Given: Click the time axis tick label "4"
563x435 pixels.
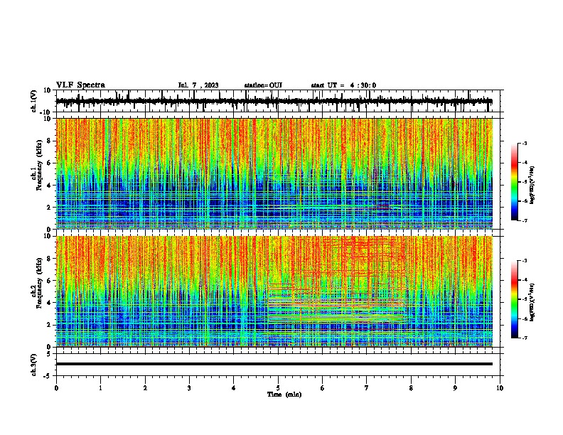Looking at the screenshot, I should pyautogui.click(x=234, y=388).
